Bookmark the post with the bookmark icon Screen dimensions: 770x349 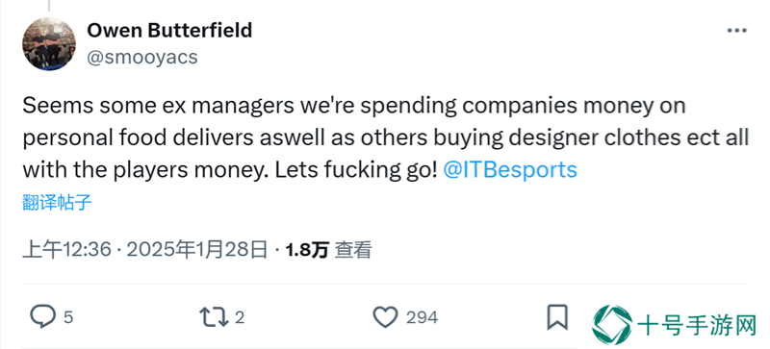pos(557,317)
